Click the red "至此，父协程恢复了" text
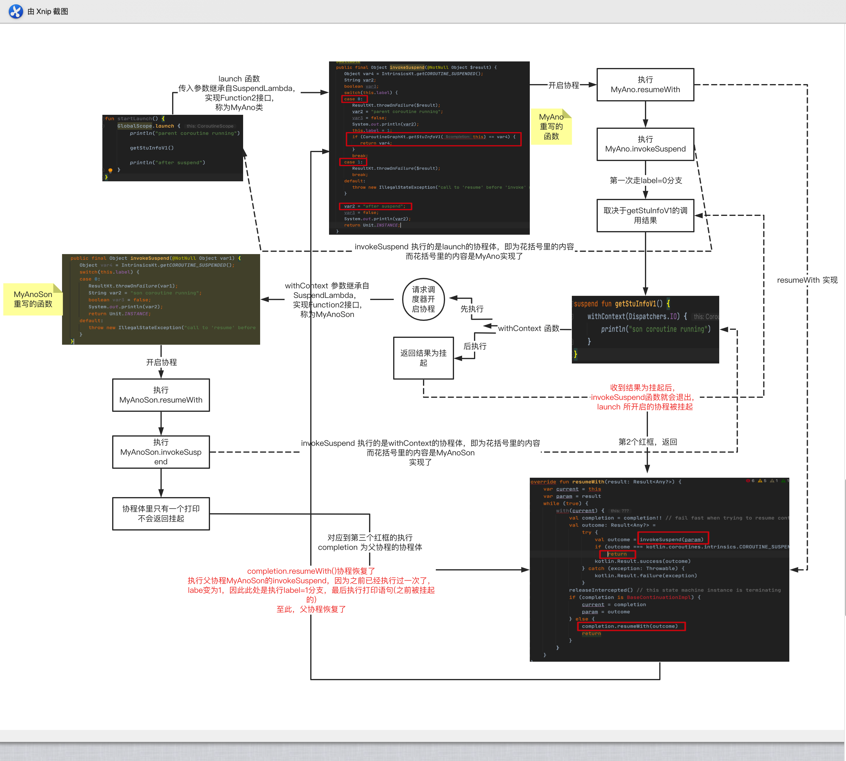This screenshot has width=846, height=761. tap(311, 609)
